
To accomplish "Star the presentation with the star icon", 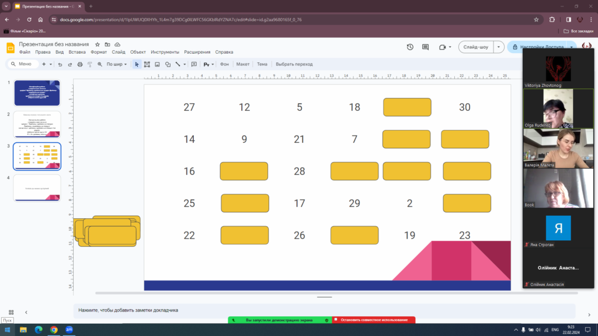I will click(98, 44).
